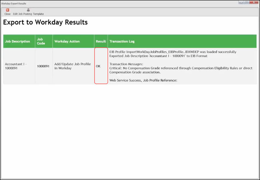260x180 pixels.
Task: Click the 1000091 job code cell
Action: point(43,66)
